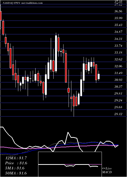
Task: Click the 34.87 price axis label
Action: tap(118, 32)
